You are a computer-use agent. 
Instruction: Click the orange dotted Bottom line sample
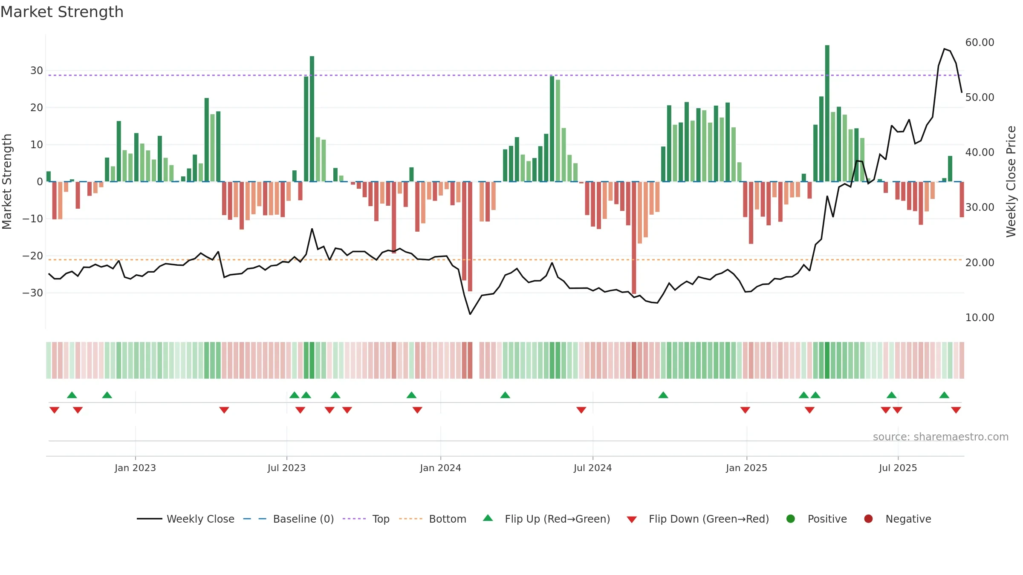click(410, 519)
